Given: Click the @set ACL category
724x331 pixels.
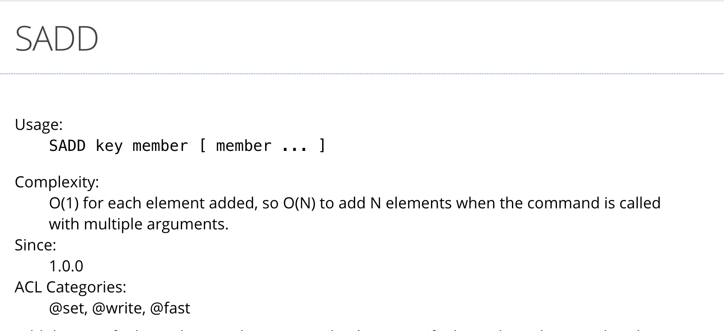Looking at the screenshot, I should [68, 308].
